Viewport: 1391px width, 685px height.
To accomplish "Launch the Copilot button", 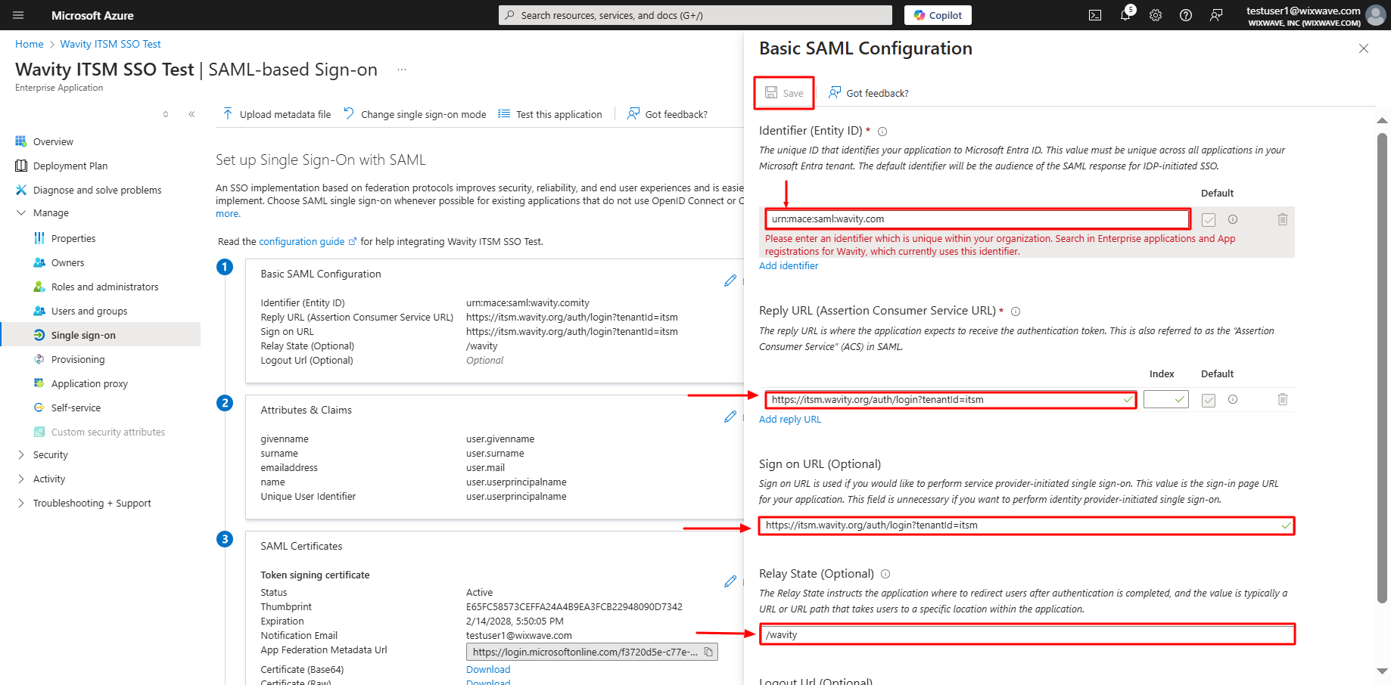I will 938,15.
